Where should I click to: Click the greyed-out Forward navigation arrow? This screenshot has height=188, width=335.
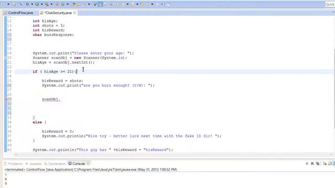[157, 4]
